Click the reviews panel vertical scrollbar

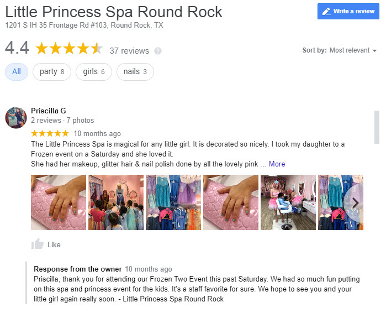377,127
